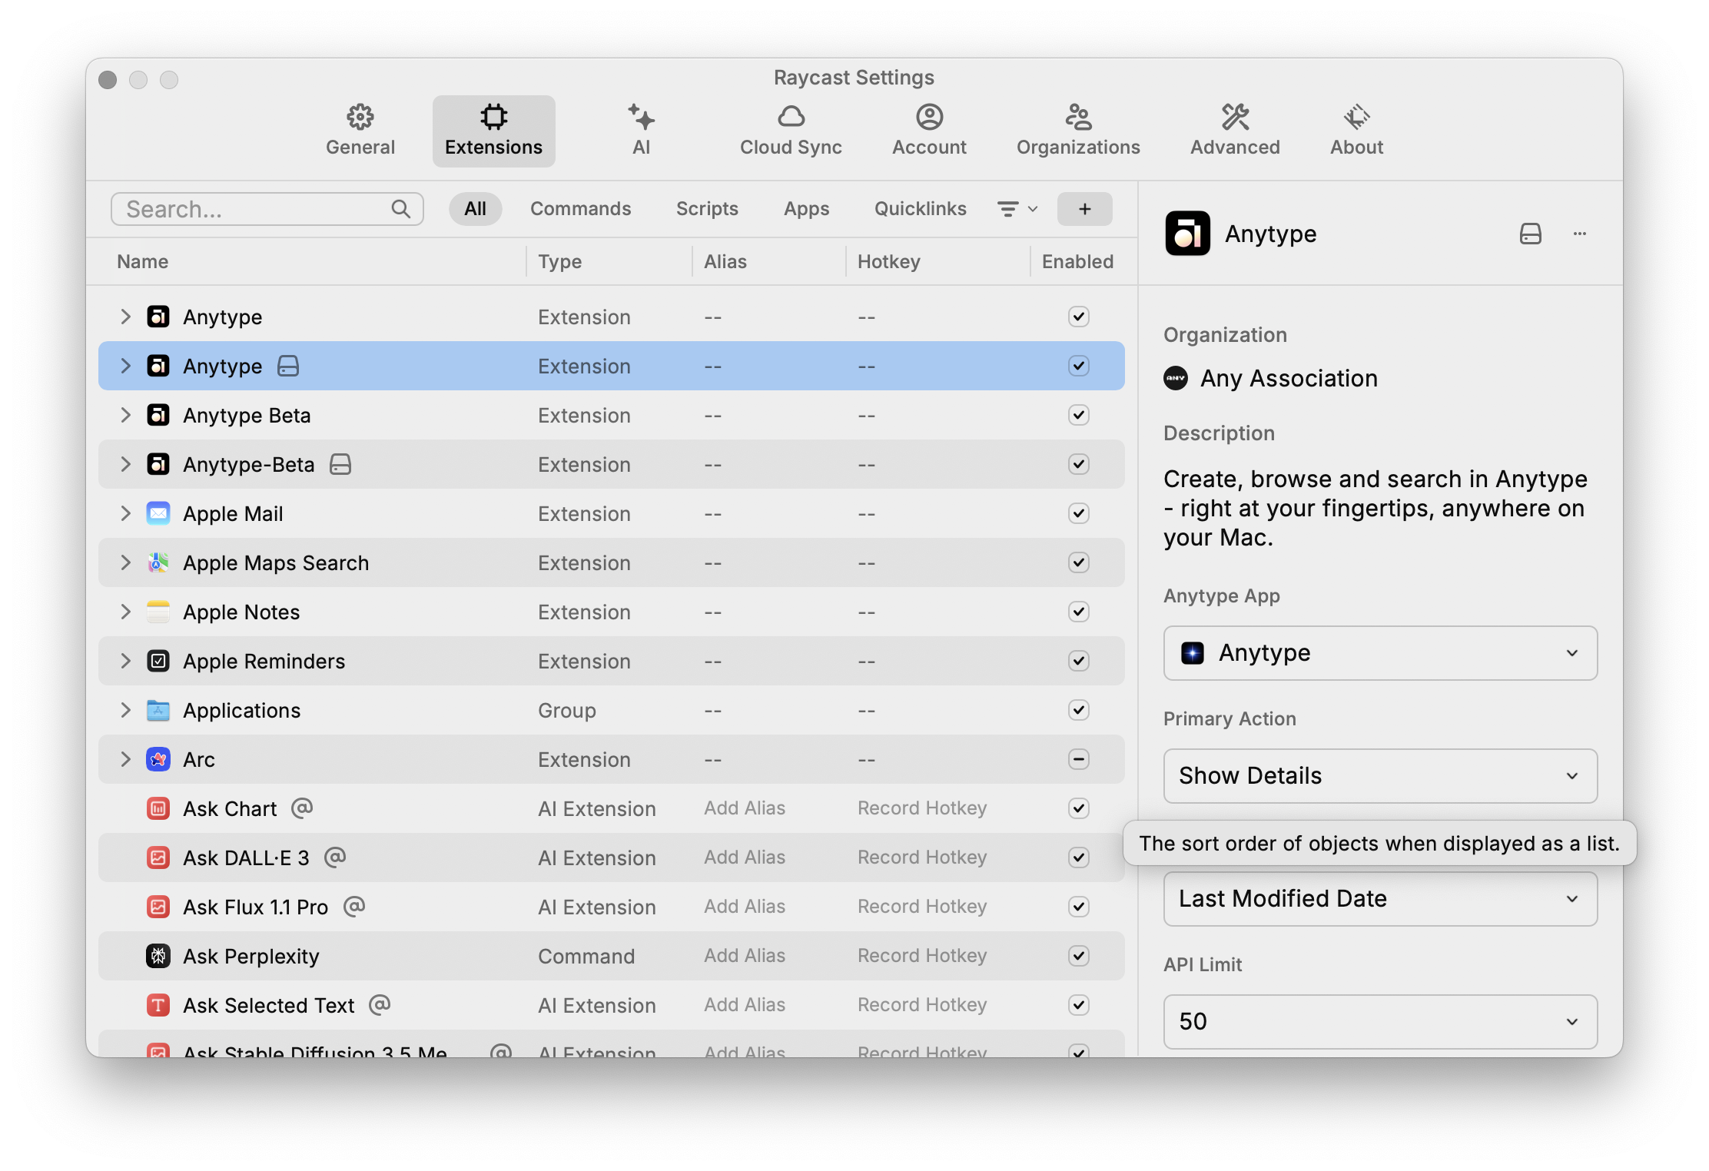The image size is (1709, 1171).
Task: Expand the Apple Notes row
Action: [125, 612]
